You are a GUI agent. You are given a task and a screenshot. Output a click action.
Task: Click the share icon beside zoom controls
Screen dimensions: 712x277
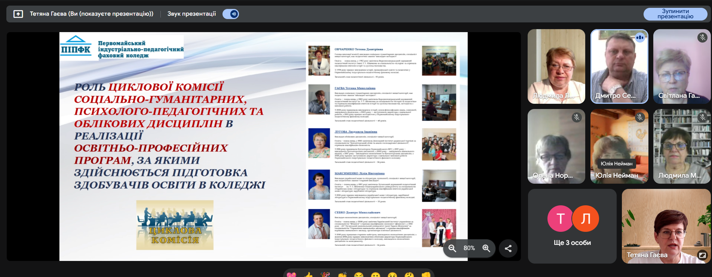pyautogui.click(x=508, y=249)
